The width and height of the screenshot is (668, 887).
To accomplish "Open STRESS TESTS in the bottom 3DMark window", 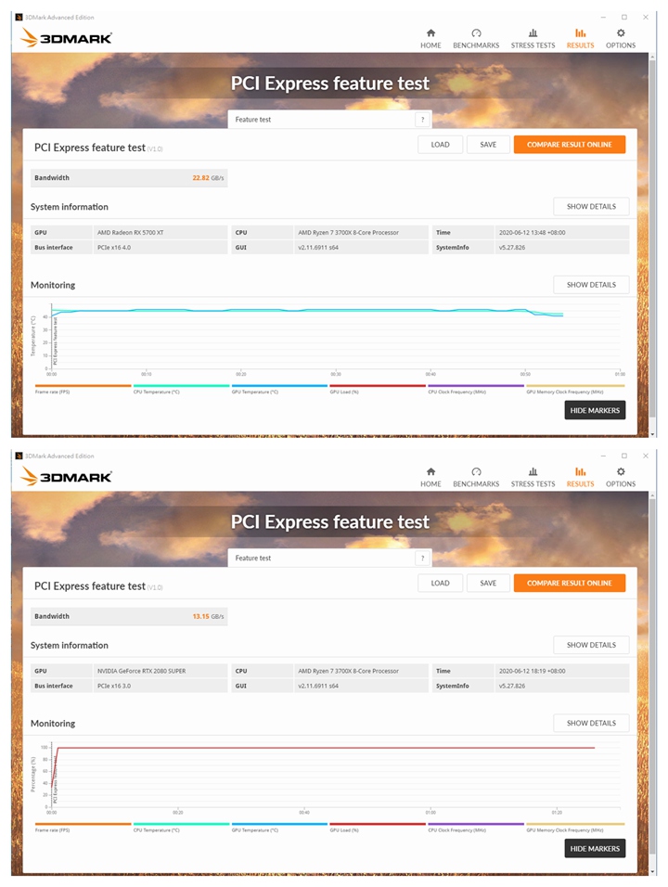I will click(x=533, y=478).
